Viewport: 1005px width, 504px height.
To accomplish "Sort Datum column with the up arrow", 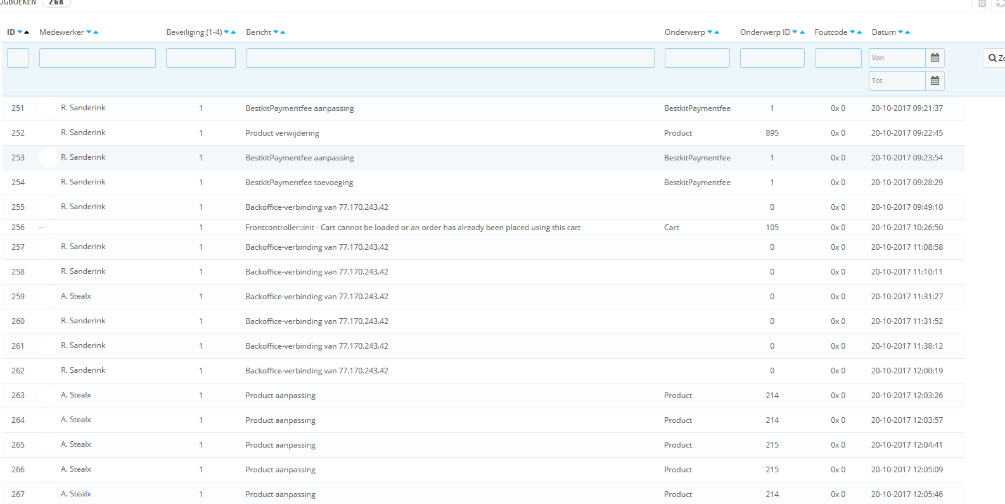I will pyautogui.click(x=907, y=32).
